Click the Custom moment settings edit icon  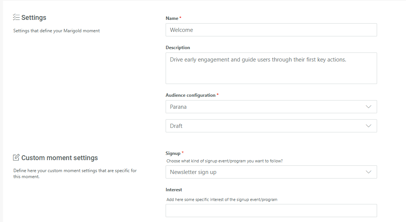[x=16, y=157]
